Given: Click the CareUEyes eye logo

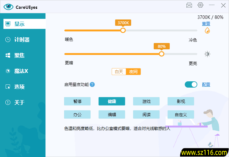Looking at the screenshot, I should coord(8,6).
